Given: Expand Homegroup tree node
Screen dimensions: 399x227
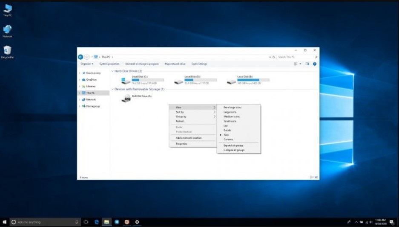Looking at the screenshot, I should [79, 106].
